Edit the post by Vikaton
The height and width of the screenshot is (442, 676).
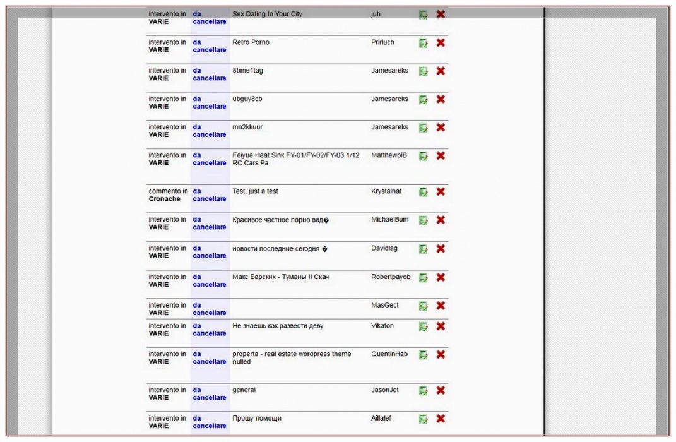tap(424, 327)
